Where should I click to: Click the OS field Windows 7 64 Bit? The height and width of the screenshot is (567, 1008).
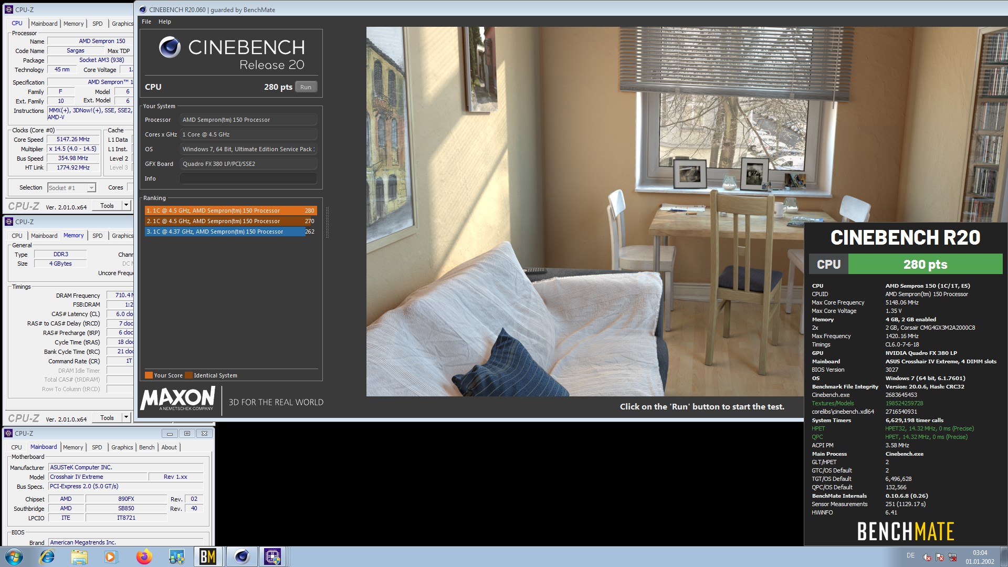coord(248,149)
